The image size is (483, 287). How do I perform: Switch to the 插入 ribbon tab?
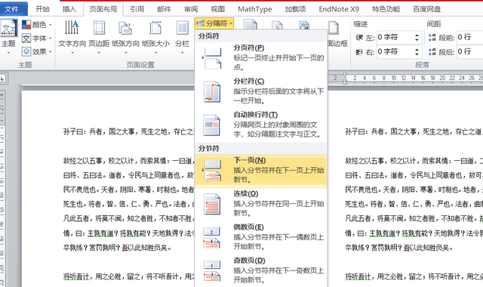point(69,9)
